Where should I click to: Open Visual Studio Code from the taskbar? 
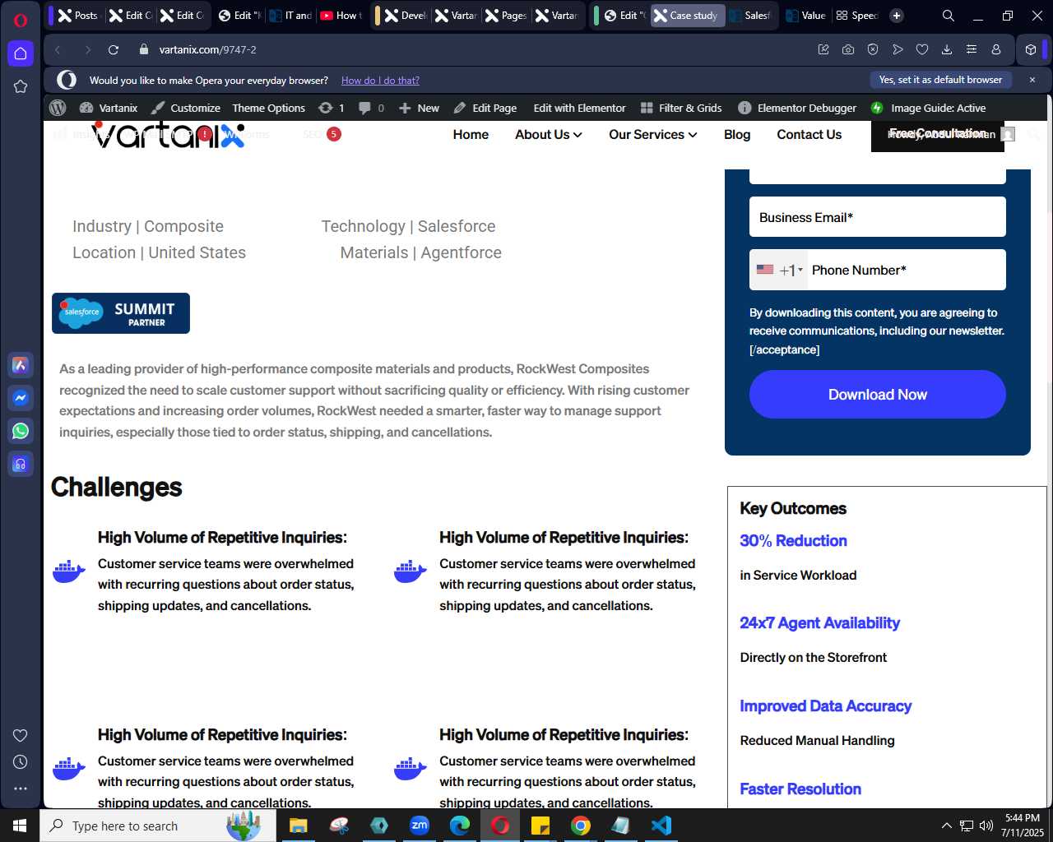(661, 826)
